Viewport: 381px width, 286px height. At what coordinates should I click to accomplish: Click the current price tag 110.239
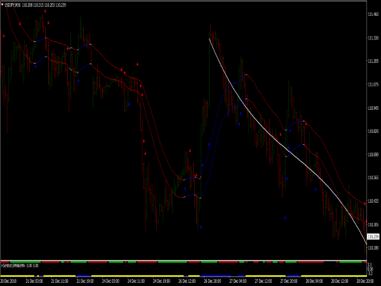coord(373,236)
